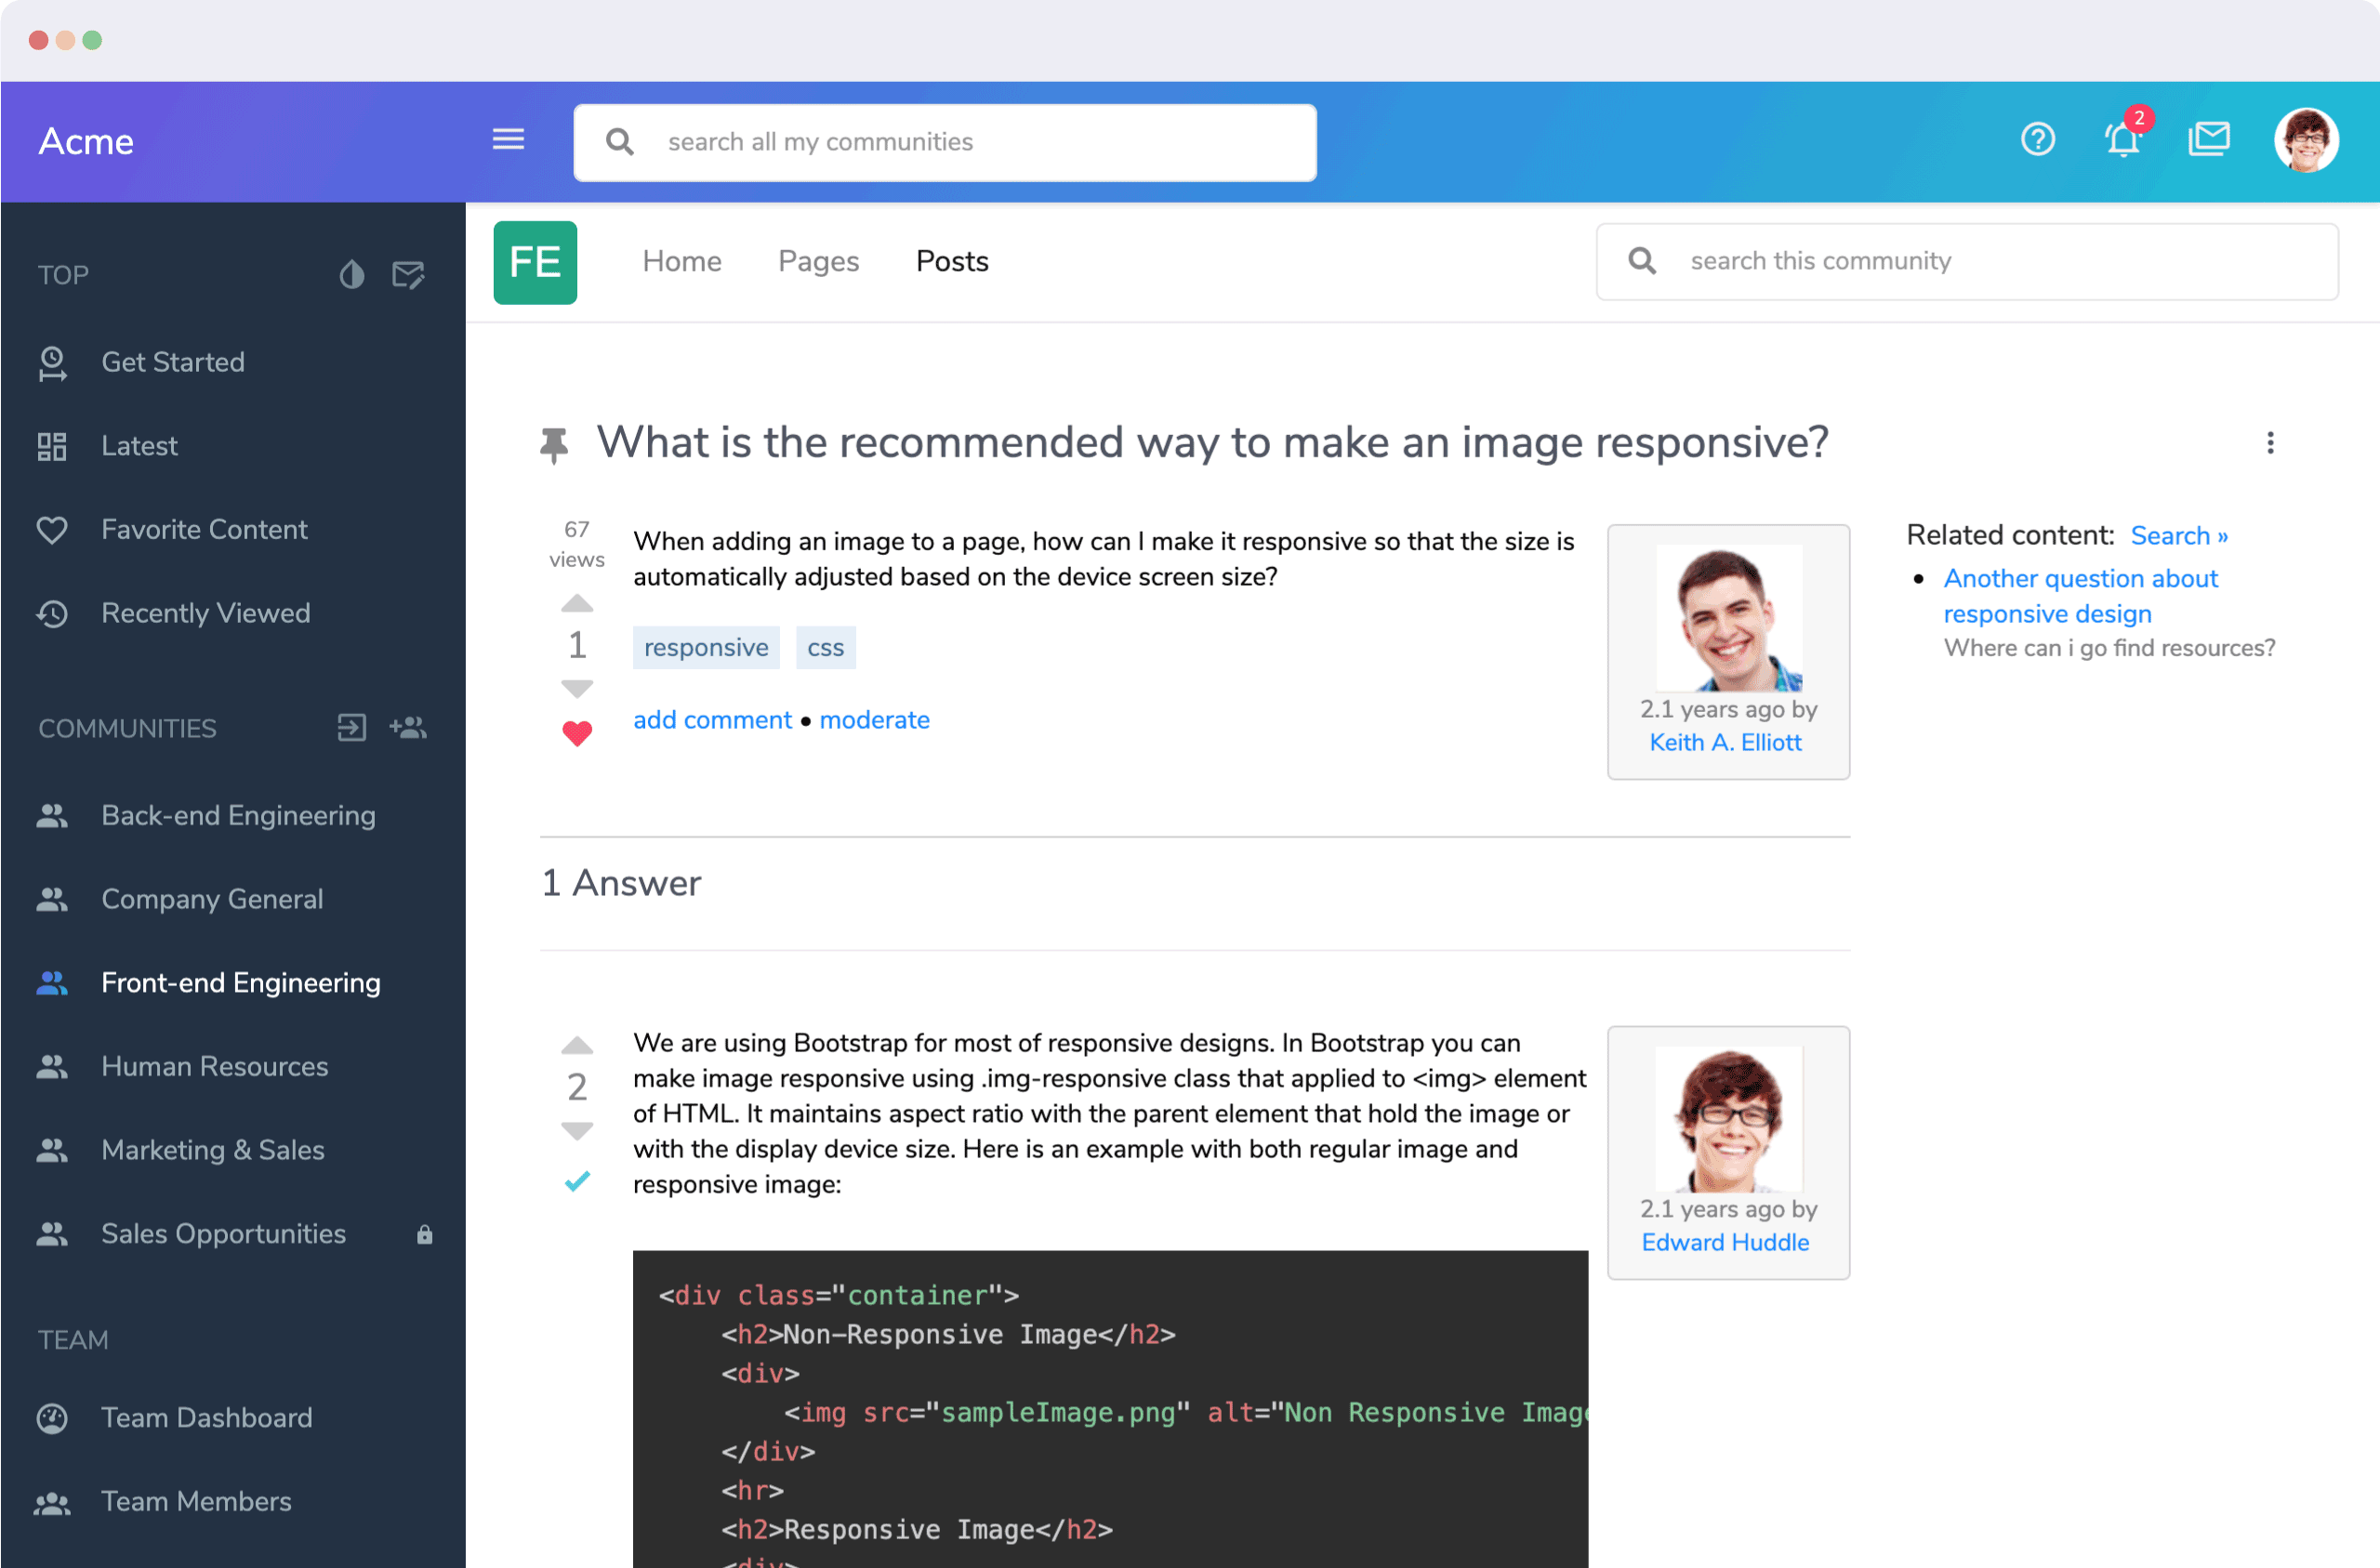Open the profile avatar menu in the header
Viewport: 2380px width, 1568px height.
click(x=2305, y=139)
